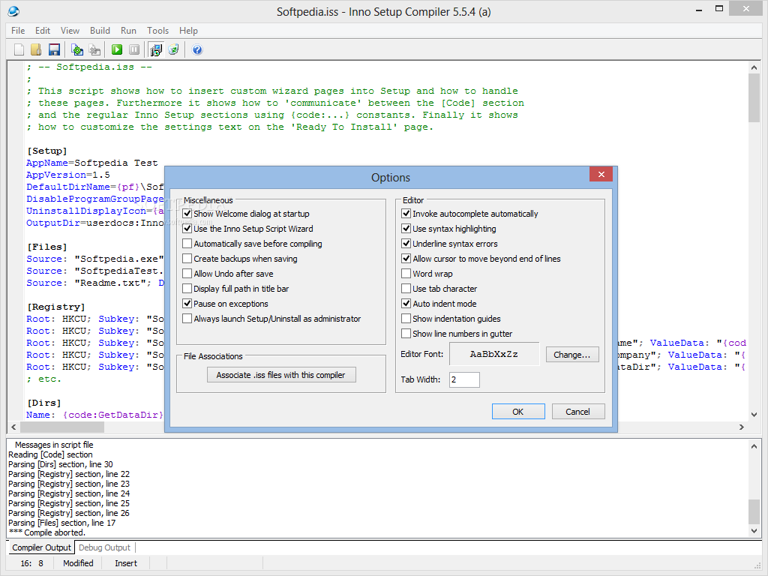
Task: Click the Tab Width input field
Action: click(464, 379)
